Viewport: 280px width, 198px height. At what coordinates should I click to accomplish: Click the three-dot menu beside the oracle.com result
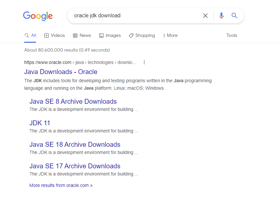click(x=144, y=62)
